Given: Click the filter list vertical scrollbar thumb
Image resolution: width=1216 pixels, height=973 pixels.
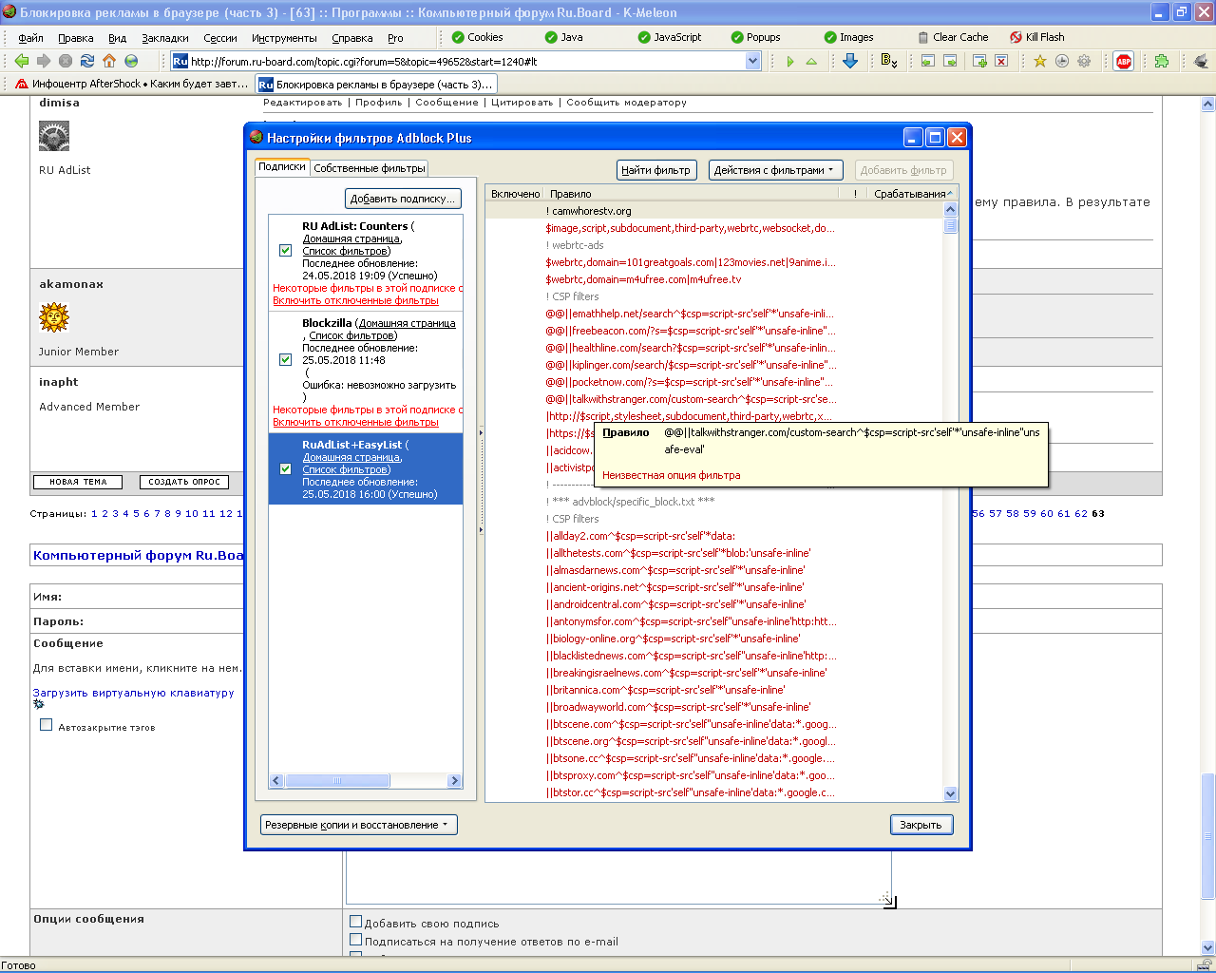Looking at the screenshot, I should coord(951,224).
